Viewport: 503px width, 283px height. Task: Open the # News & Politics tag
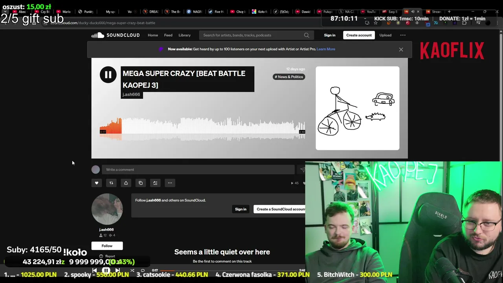(x=289, y=77)
